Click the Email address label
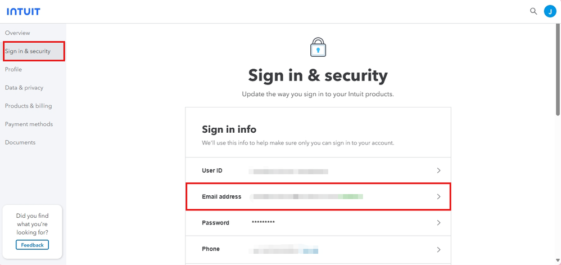 [x=221, y=197]
